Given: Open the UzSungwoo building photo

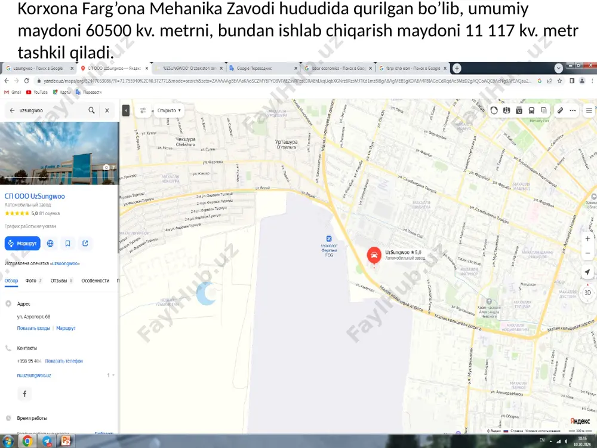Looking at the screenshot, I should (x=59, y=153).
